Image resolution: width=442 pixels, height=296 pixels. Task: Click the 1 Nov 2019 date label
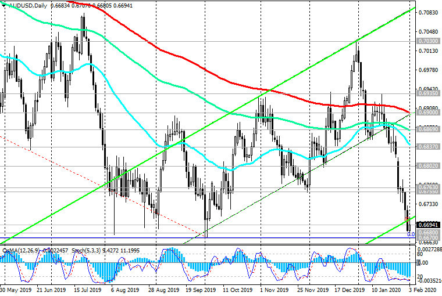coord(274,290)
